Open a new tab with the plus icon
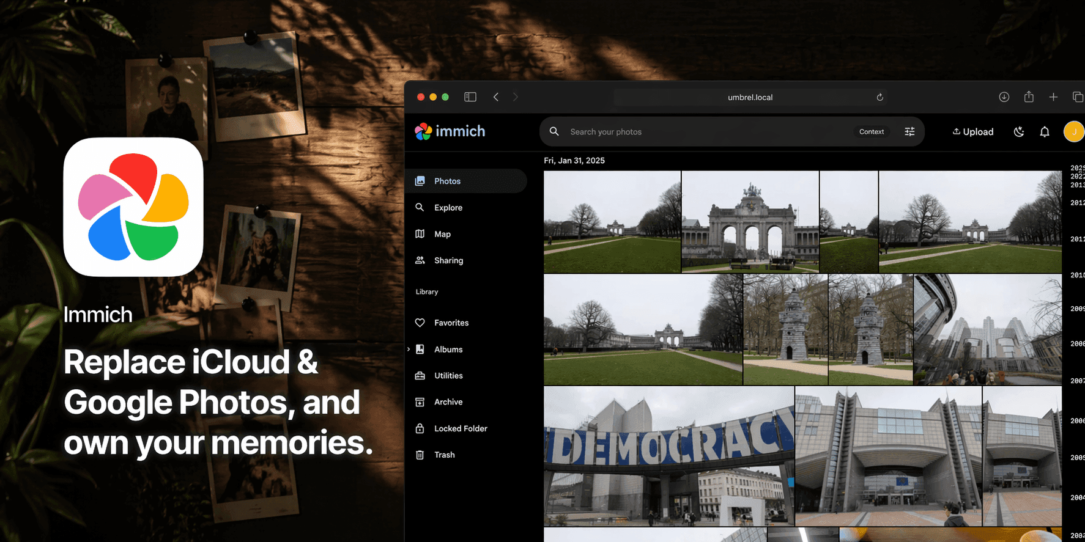The height and width of the screenshot is (542, 1085). point(1053,97)
